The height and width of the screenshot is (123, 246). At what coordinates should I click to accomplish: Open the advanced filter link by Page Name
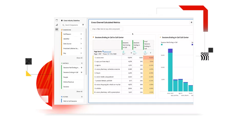[108, 52]
